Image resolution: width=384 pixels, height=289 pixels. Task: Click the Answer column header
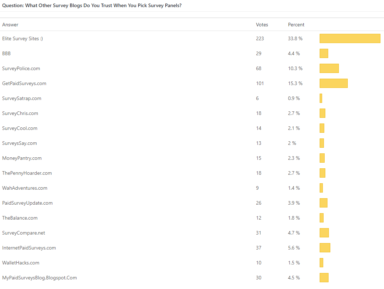[10, 25]
